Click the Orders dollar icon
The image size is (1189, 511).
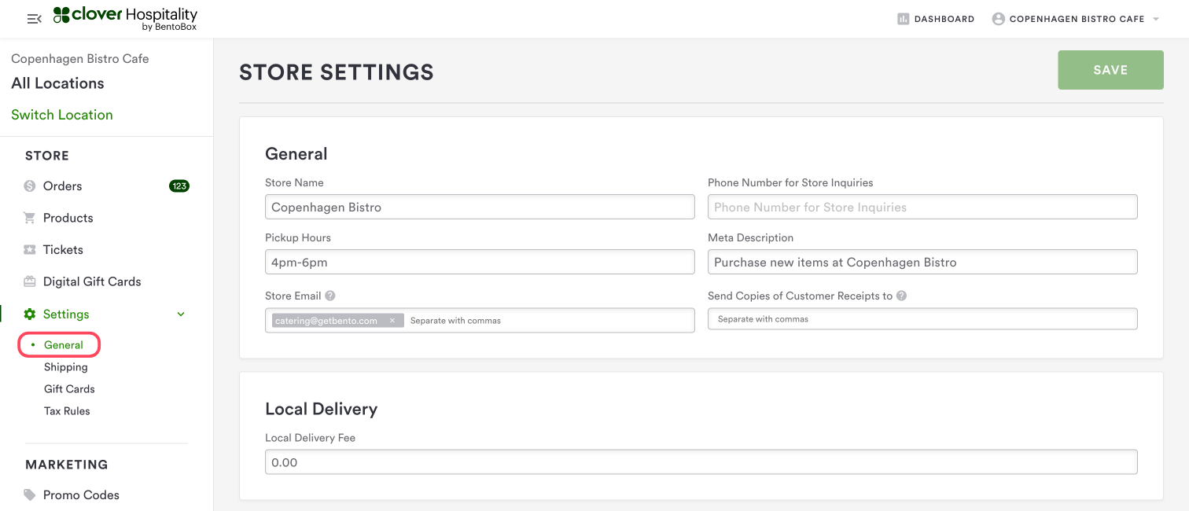tap(30, 186)
